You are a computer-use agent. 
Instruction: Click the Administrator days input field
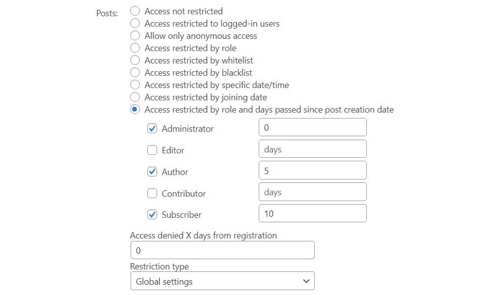click(312, 127)
